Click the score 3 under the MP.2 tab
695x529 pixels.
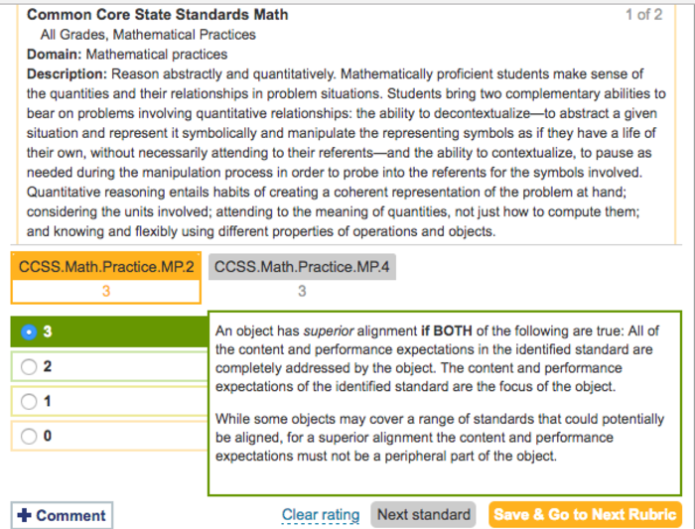(x=105, y=291)
